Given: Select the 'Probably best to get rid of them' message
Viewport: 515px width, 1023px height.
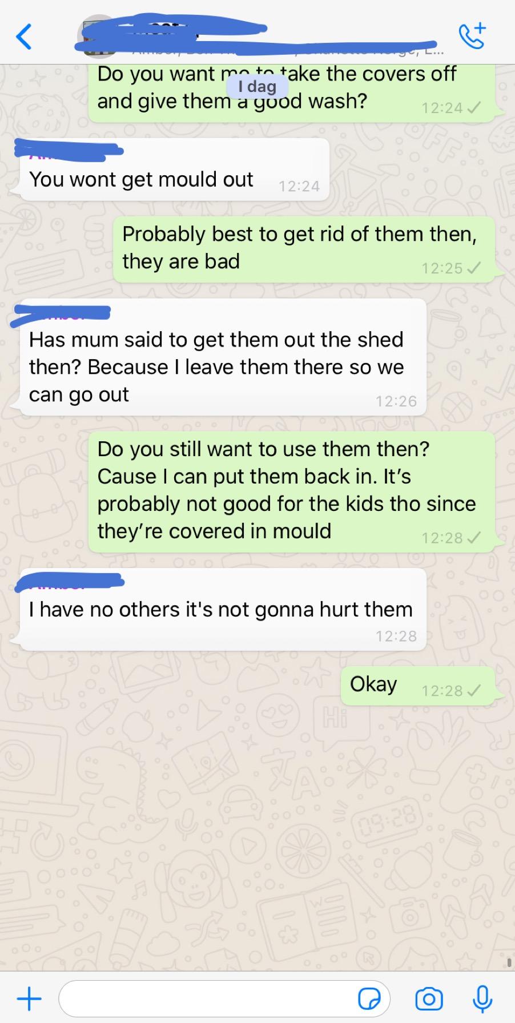Looking at the screenshot, I should point(304,249).
